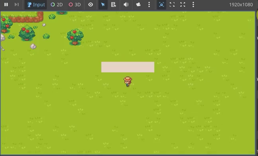
Task: Toggle the fixed size lock icon
Action: [162, 5]
